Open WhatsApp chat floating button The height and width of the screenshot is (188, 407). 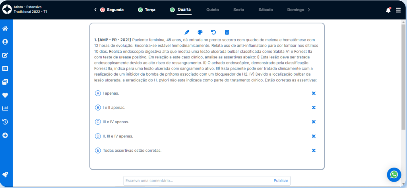click(x=394, y=174)
